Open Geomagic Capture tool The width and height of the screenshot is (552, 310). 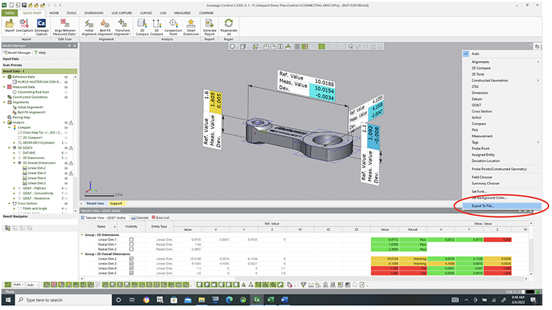click(x=41, y=27)
